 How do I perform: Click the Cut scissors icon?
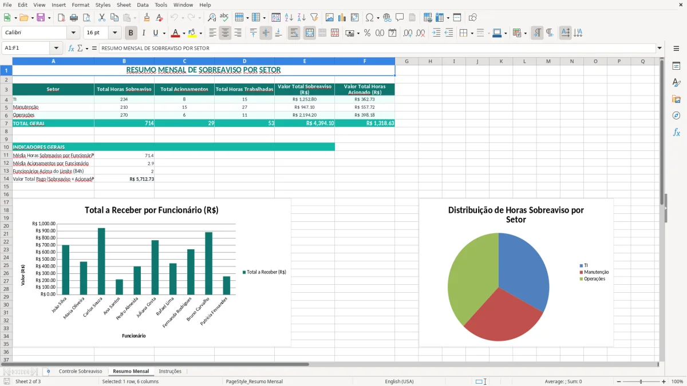(x=102, y=18)
